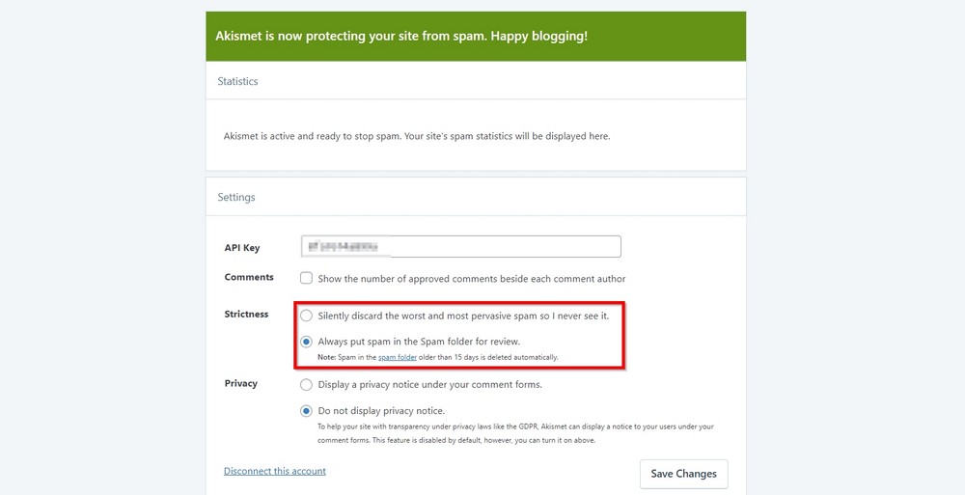Viewport: 965px width, 495px height.
Task: Click the 'API Key' field label
Action: (242, 248)
